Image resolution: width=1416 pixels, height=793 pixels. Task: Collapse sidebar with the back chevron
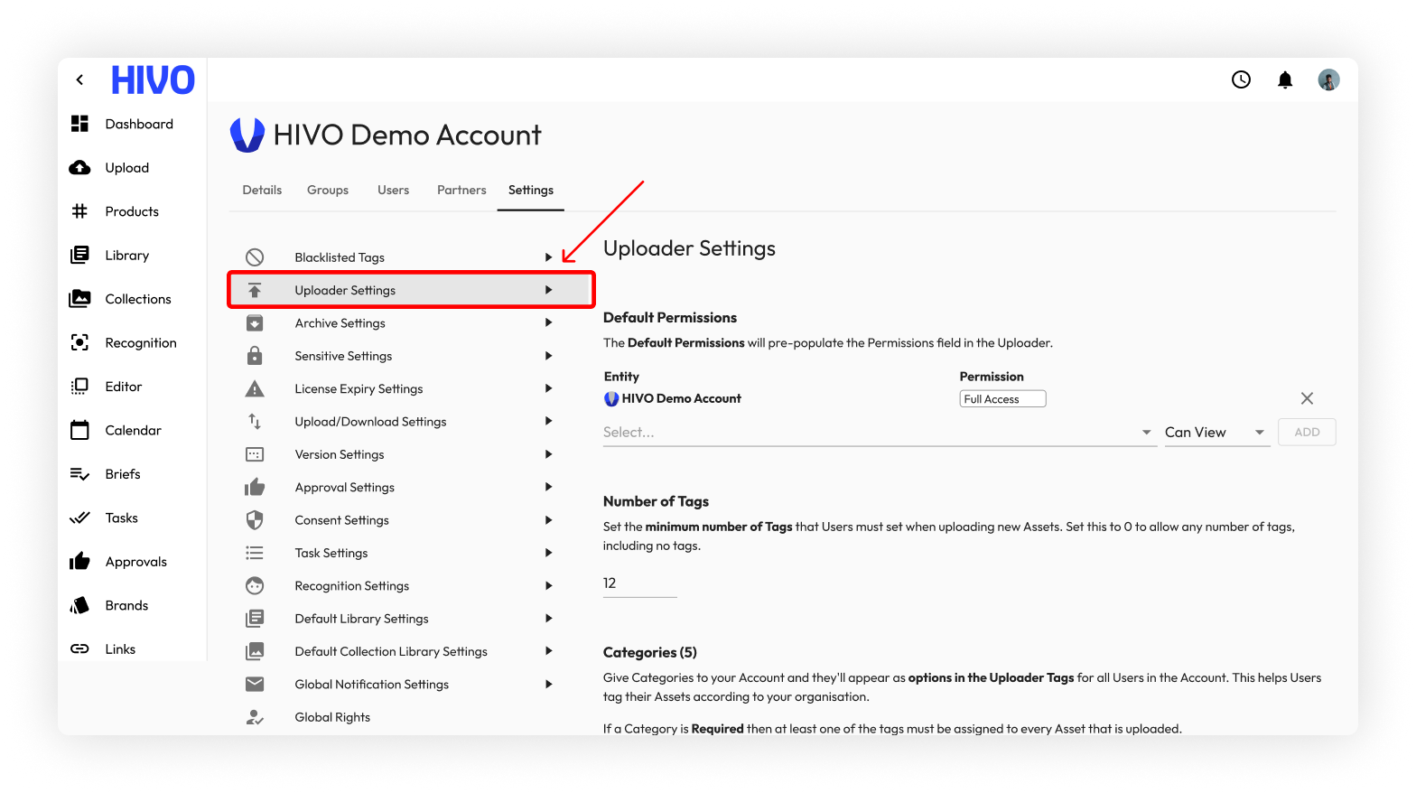point(80,80)
